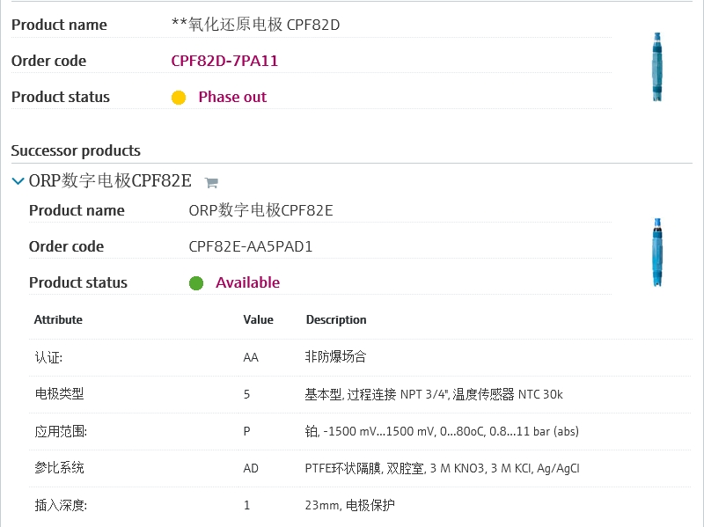704x527 pixels.
Task: Click the yellow Phase out status dot
Action: [179, 98]
